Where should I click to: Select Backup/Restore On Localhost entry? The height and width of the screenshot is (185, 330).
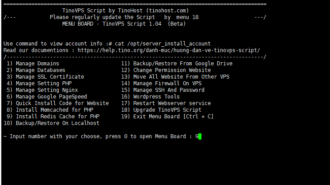(x=51, y=123)
